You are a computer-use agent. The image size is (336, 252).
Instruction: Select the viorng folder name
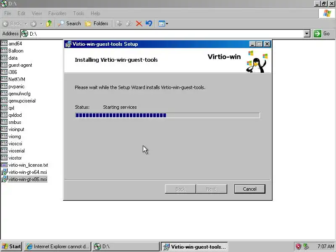pos(15,136)
